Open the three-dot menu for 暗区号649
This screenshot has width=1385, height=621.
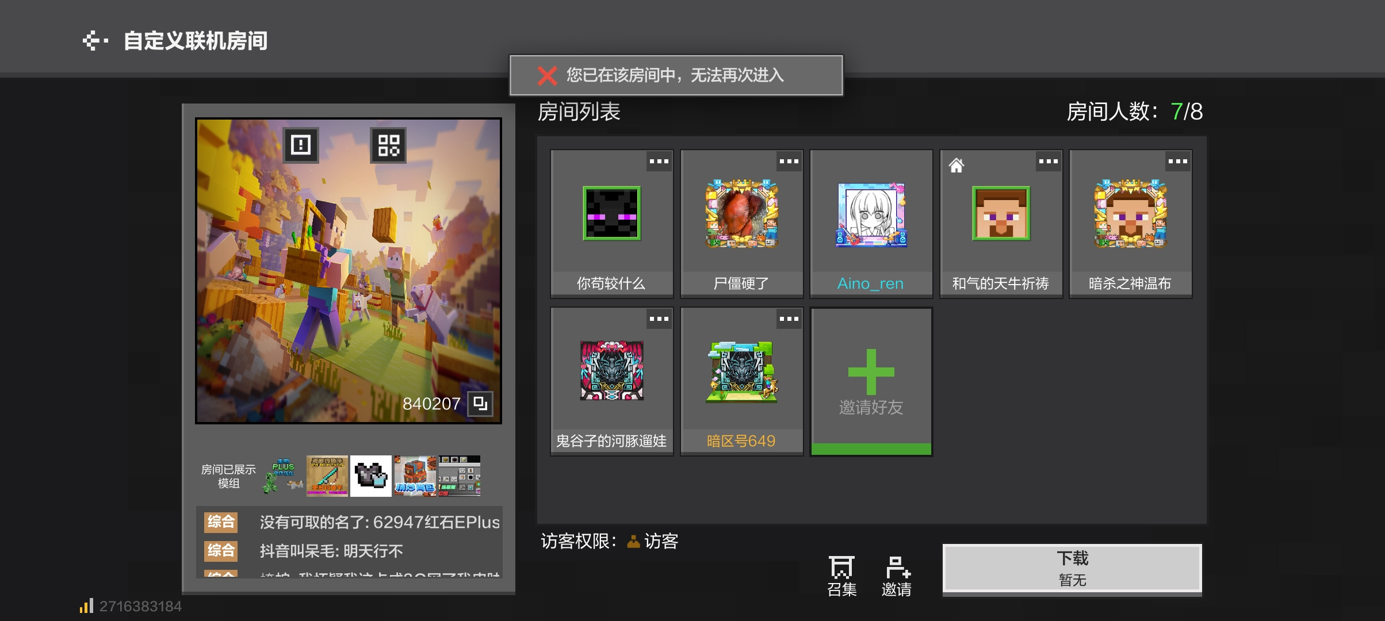(789, 319)
